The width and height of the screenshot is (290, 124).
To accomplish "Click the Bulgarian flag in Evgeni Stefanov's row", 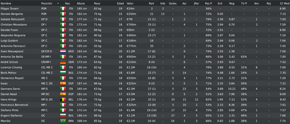I will pos(63,115).
